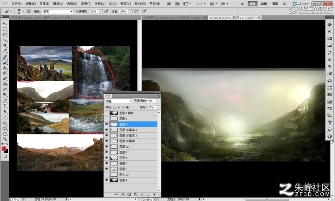Open layers panel options menu
335x201 pixels.
pyautogui.click(x=159, y=96)
